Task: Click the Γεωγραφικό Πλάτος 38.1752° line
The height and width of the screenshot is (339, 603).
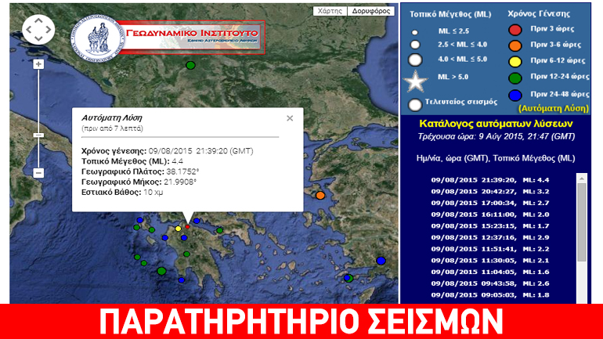Action: coord(140,171)
